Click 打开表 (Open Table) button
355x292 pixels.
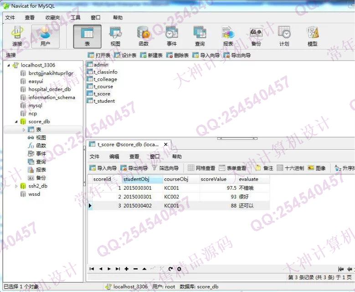point(99,55)
